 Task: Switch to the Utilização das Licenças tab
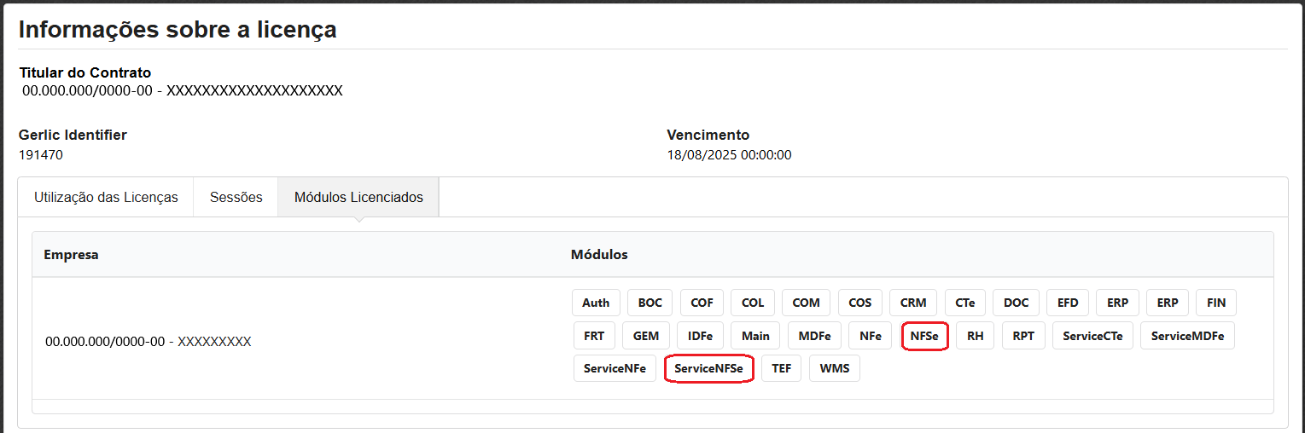click(x=106, y=197)
